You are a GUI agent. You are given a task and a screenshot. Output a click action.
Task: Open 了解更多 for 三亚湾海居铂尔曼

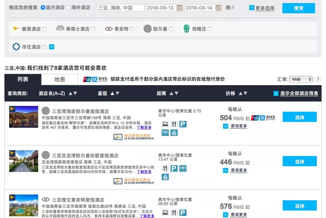pyautogui.click(x=144, y=127)
